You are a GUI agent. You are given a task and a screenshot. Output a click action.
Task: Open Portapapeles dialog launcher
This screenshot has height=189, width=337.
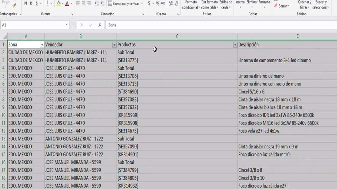(x=19, y=14)
